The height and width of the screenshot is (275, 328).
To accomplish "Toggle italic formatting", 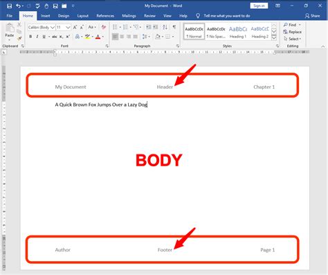I will pos(37,37).
